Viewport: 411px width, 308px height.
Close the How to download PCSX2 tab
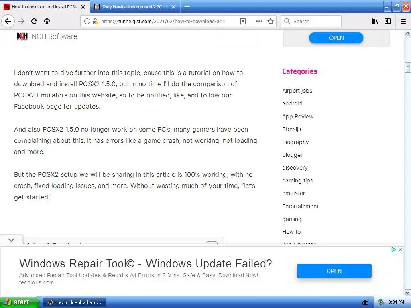coord(83,7)
